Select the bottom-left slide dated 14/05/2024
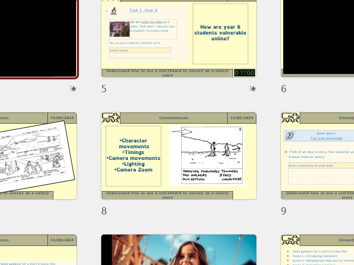This screenshot has height=265, width=354. pos(39,250)
